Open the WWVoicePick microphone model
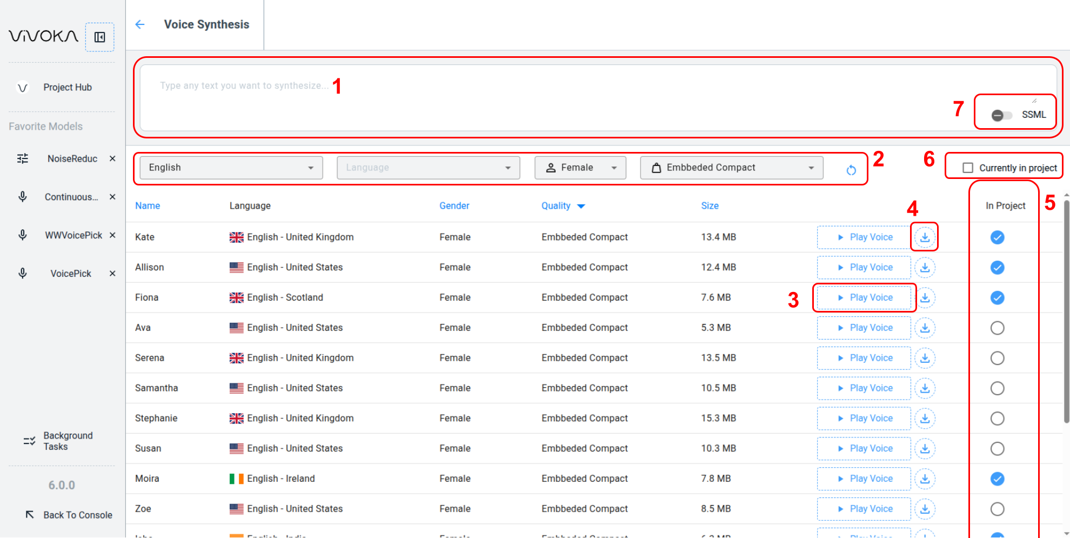Screen dimensions: 1070x538 click(x=73, y=235)
